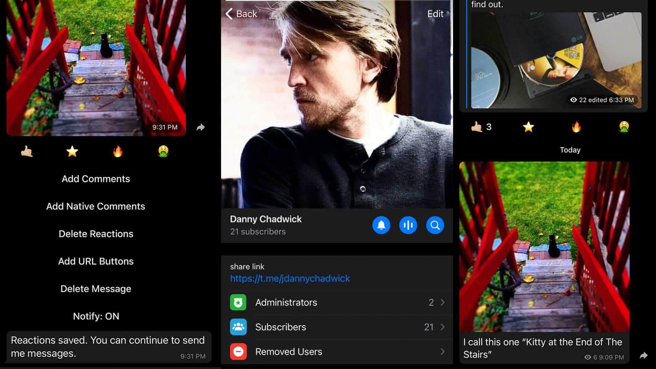Select Delete Reactions menu option
Screen dimensions: 656x369
96,234
